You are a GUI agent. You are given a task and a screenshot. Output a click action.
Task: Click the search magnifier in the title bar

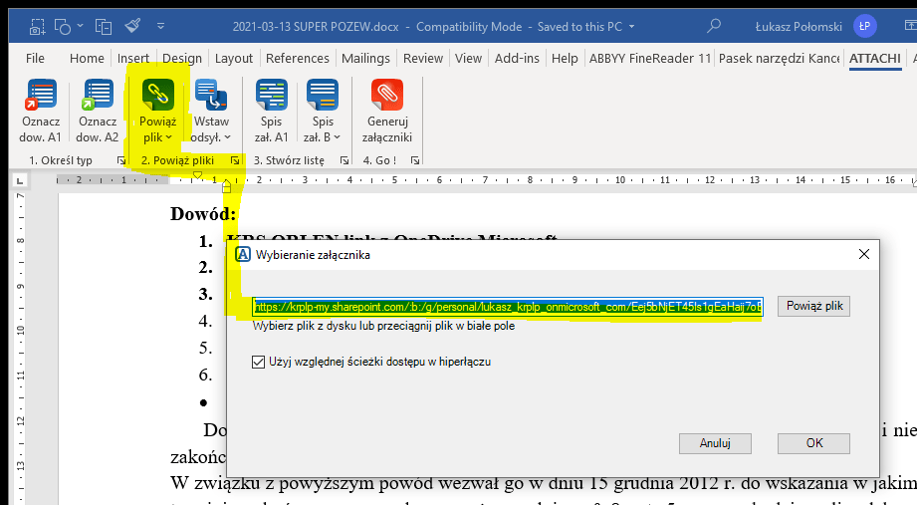coord(713,26)
